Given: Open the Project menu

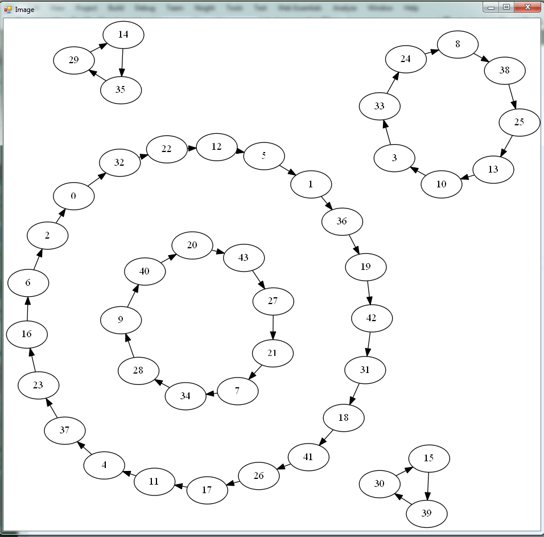Looking at the screenshot, I should pyautogui.click(x=86, y=9).
